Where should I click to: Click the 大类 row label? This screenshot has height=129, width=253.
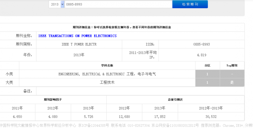pos(9,82)
